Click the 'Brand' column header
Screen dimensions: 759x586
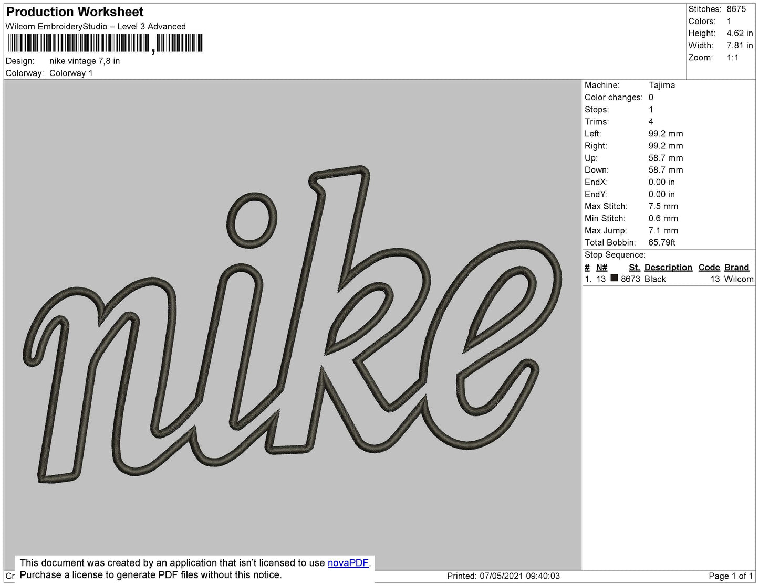click(736, 267)
